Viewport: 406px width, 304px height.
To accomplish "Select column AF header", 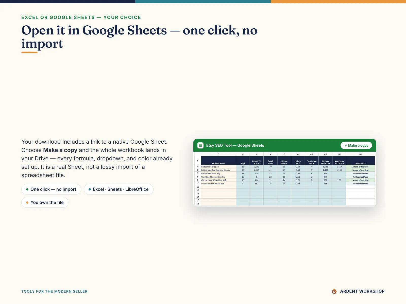I will pos(339,154).
